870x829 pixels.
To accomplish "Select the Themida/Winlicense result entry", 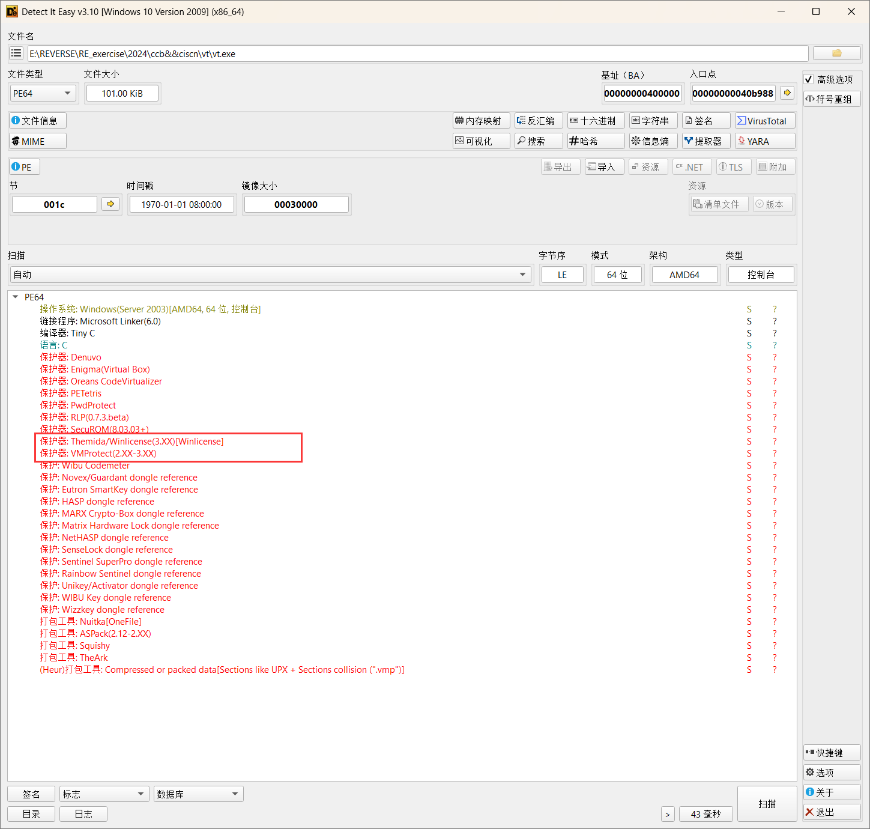I will [x=147, y=442].
